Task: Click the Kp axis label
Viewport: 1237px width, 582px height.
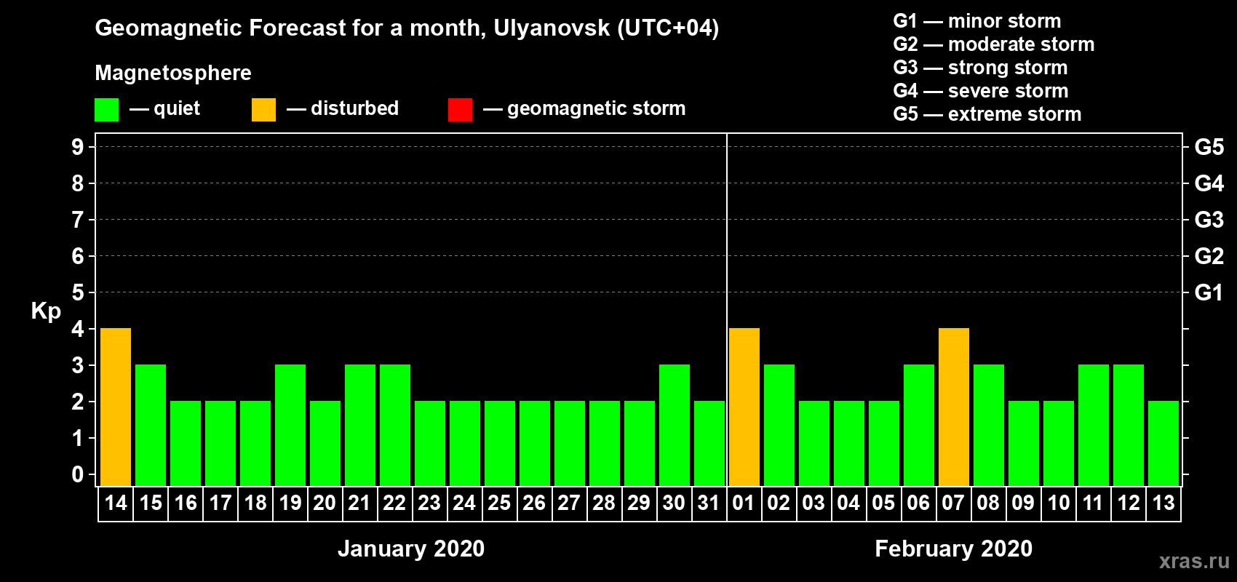Action: [x=46, y=311]
